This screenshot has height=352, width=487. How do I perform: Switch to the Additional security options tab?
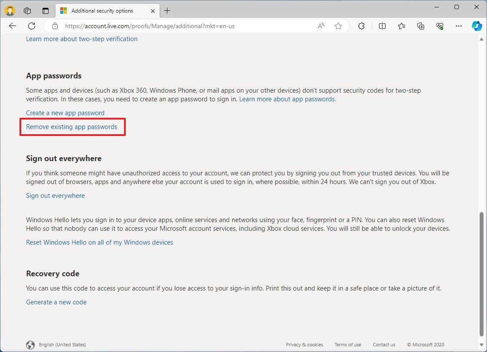(104, 10)
